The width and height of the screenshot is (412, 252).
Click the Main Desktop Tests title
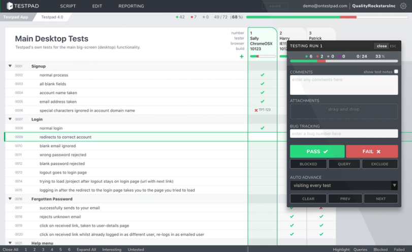[51, 39]
